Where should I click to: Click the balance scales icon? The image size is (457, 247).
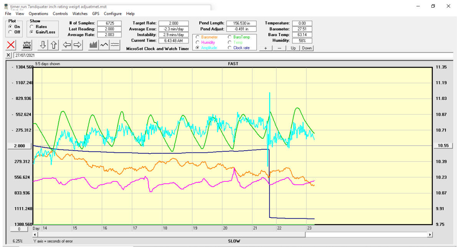(x=27, y=45)
